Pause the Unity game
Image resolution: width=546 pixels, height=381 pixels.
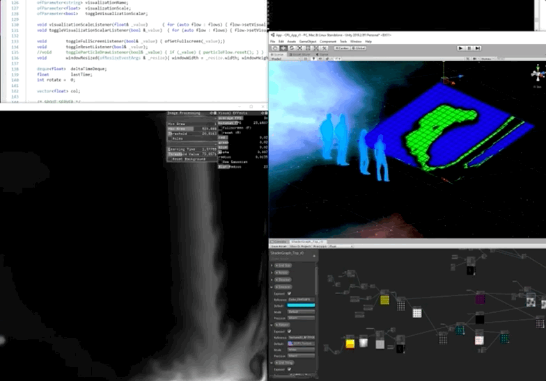pos(469,49)
